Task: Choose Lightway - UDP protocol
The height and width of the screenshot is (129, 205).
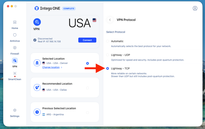Action: (107, 55)
